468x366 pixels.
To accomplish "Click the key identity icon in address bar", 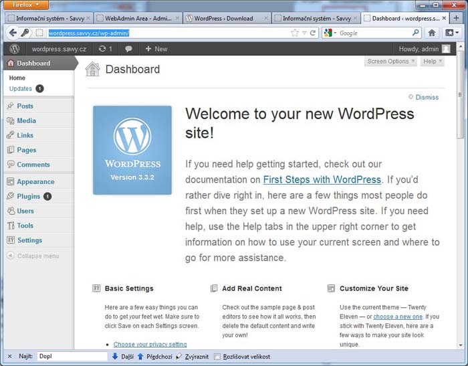I will (x=25, y=33).
